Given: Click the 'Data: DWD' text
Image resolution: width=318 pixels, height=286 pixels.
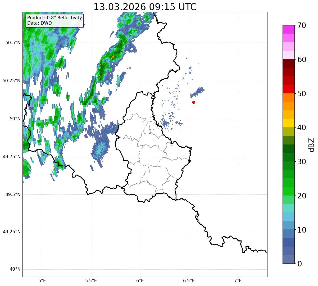Looking at the screenshot, I should (39, 23).
